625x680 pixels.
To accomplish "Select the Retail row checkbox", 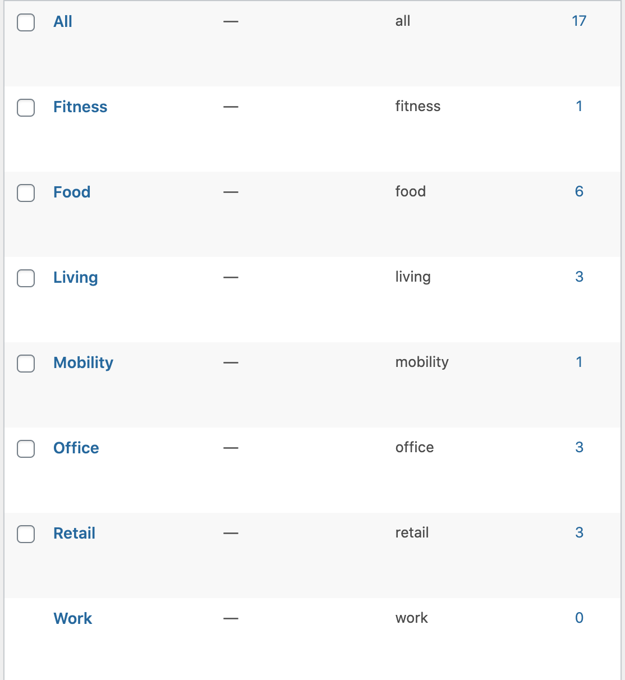I will 26,534.
